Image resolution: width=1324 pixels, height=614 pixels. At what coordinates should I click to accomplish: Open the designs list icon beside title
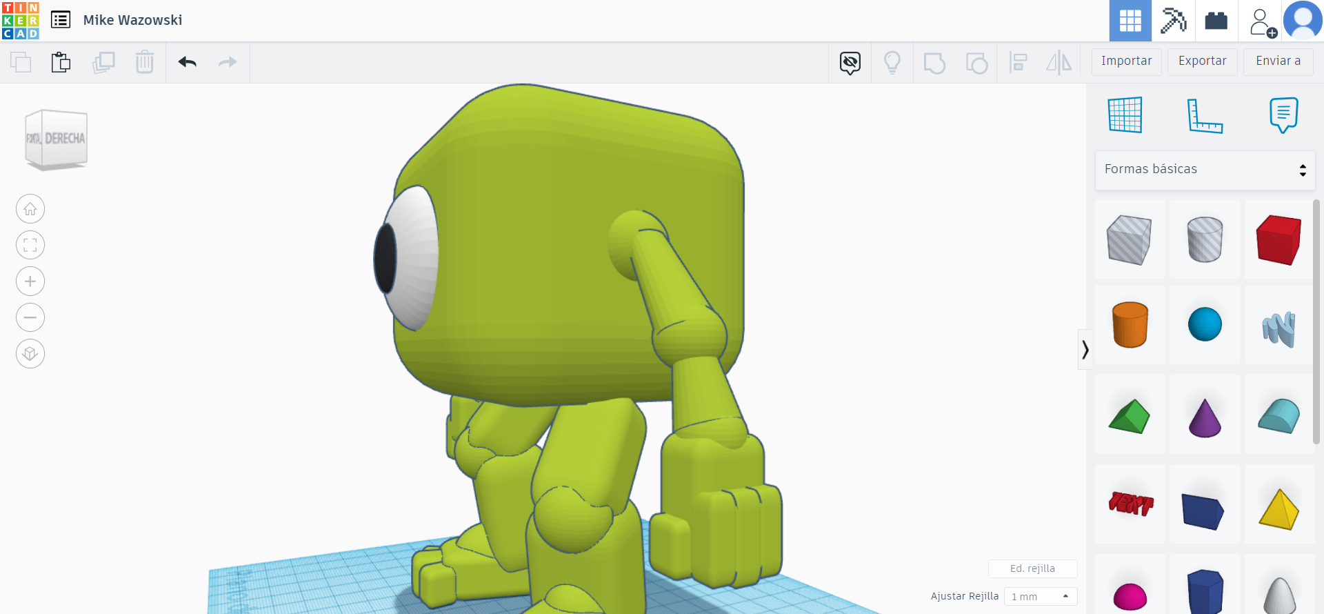[x=61, y=20]
